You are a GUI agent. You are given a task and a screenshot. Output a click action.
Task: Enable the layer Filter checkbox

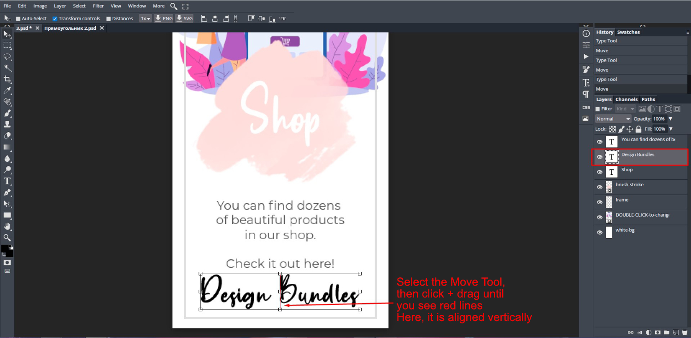pyautogui.click(x=598, y=109)
